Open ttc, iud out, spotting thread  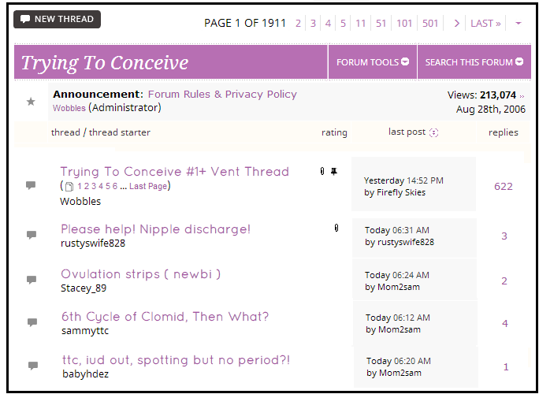(x=177, y=360)
